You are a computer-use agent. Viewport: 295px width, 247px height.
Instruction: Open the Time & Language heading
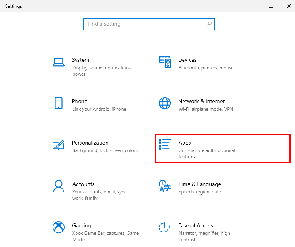199,184
